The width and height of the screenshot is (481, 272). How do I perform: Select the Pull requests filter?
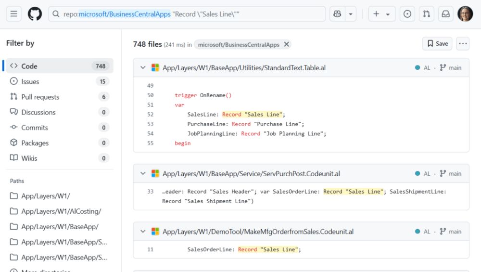[60, 97]
